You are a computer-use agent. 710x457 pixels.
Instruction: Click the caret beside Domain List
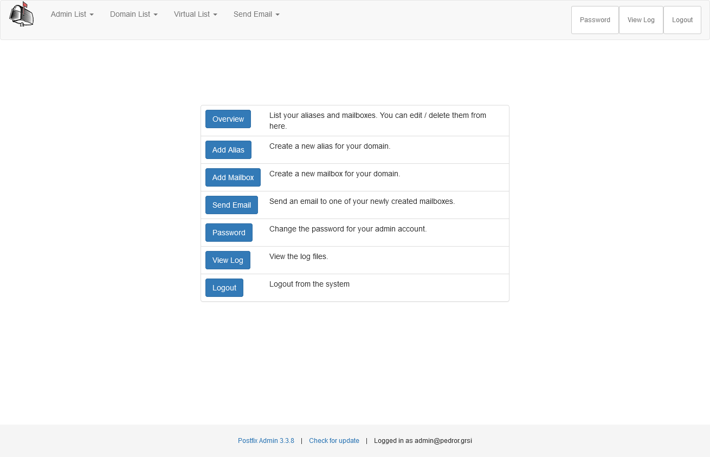156,15
